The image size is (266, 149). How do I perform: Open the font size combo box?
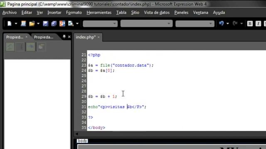(195, 24)
